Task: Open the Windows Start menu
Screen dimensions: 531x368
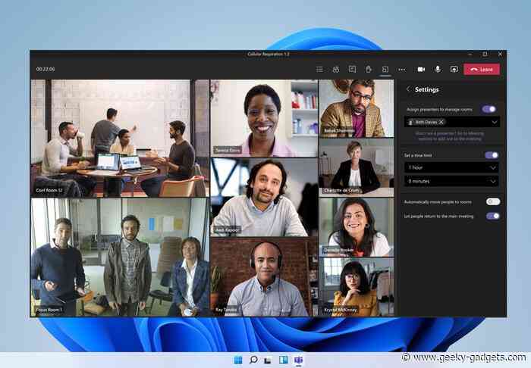Action: (238, 360)
